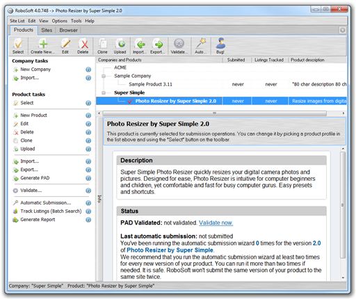The image size is (356, 299).
Task: Click help icon beside product Upload task
Action: click(88, 149)
